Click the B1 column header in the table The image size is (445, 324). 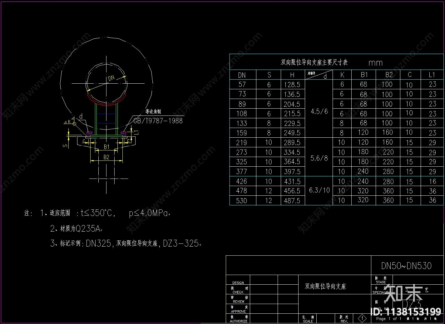364,75
